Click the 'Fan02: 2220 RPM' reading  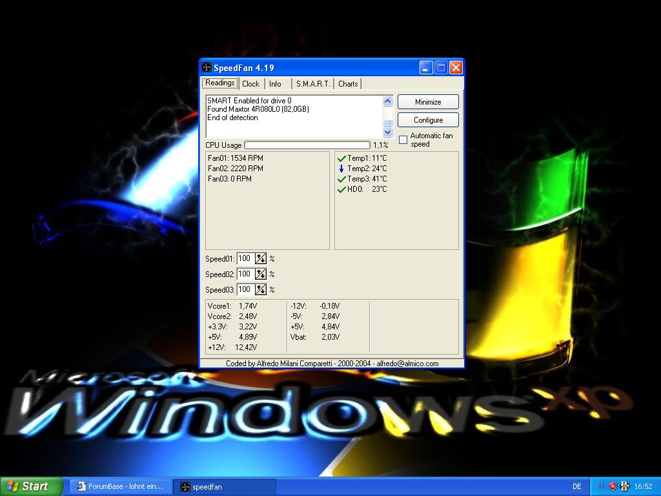coord(235,169)
